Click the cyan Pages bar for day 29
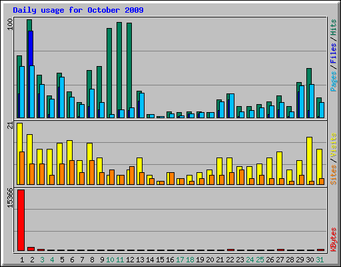 (302, 101)
